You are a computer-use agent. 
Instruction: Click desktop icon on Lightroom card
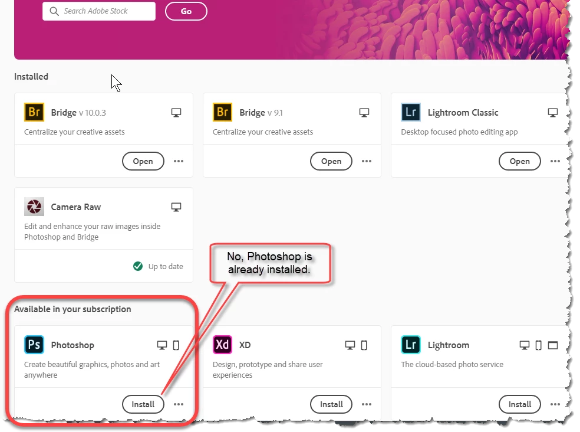(525, 345)
